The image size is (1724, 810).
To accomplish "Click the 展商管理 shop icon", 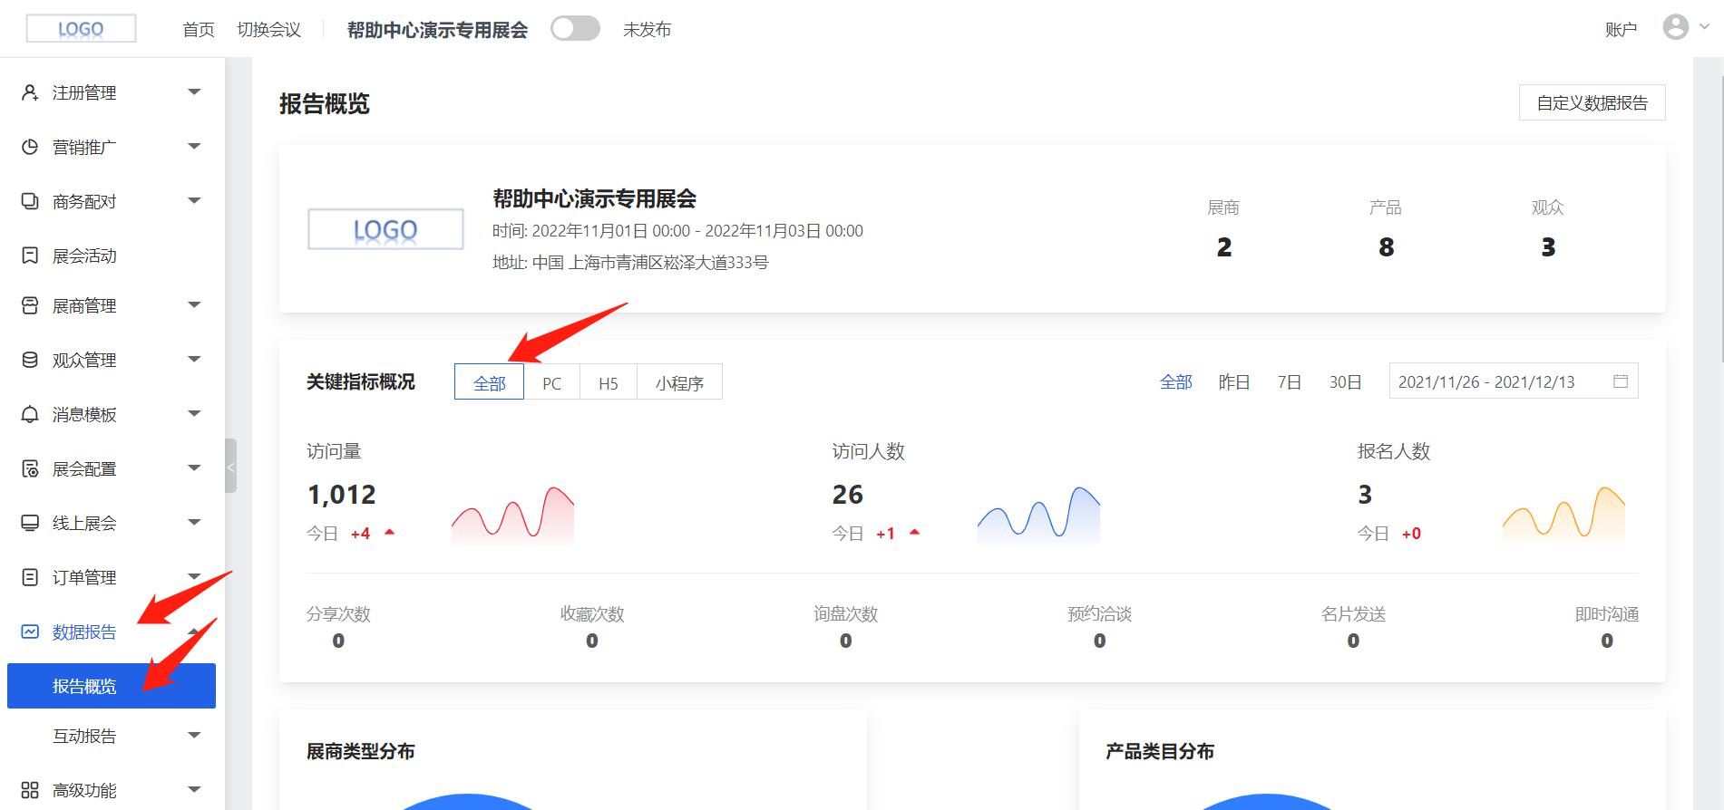I will point(30,305).
